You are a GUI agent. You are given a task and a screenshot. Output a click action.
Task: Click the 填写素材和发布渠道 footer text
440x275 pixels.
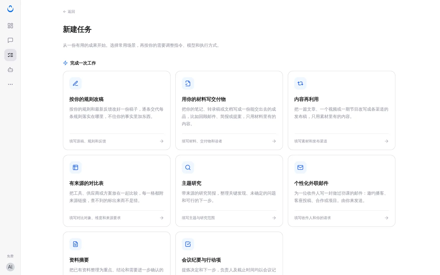311,141
